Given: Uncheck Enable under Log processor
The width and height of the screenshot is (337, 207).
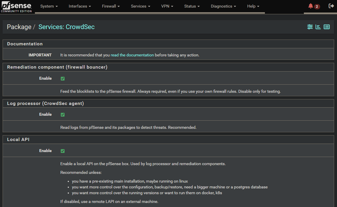Looking at the screenshot, I should pyautogui.click(x=63, y=115).
